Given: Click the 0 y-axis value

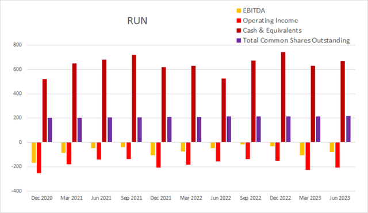Looking at the screenshot, I should 20,142.
